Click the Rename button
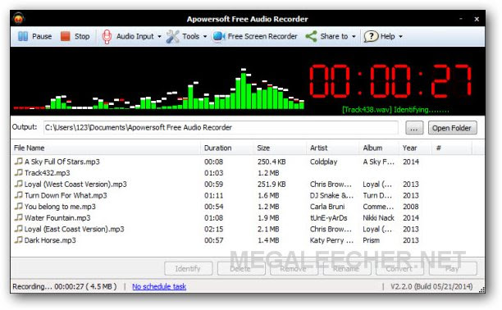This screenshot has height=310, width=502. 347,268
